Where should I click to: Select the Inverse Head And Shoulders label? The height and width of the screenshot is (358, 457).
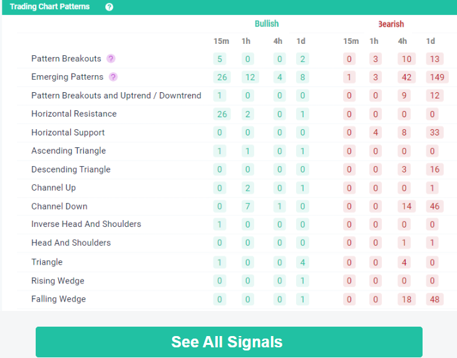86,224
